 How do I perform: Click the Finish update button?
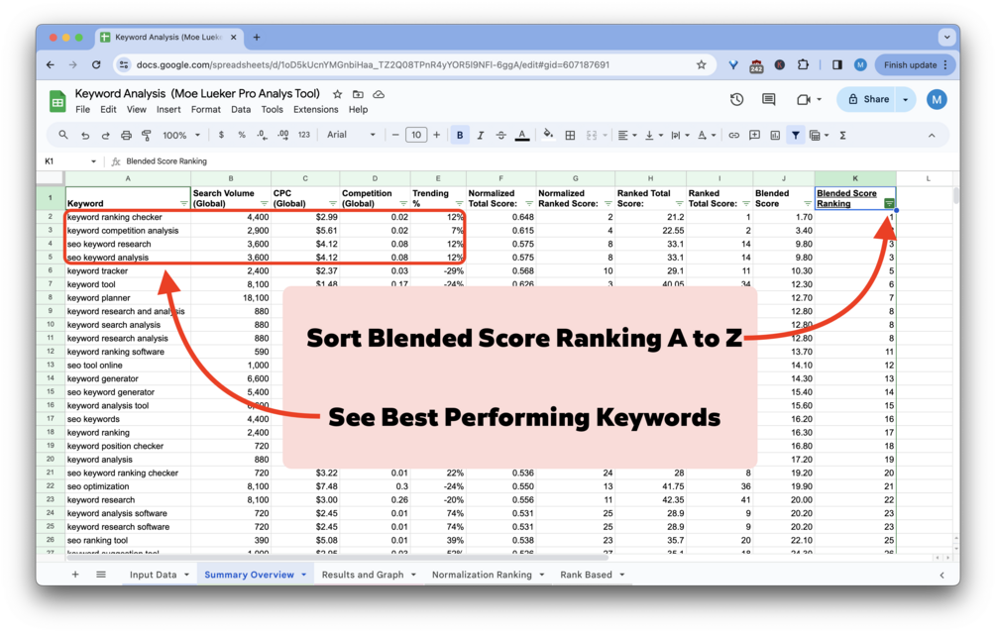click(914, 64)
